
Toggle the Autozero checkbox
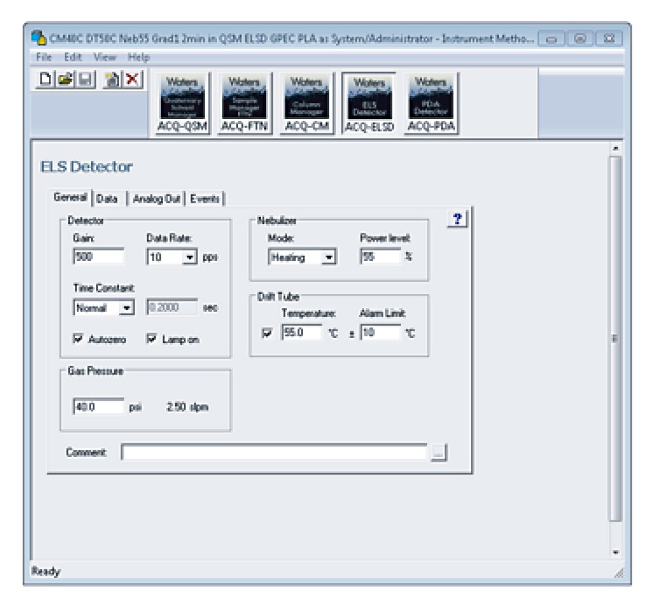78,339
